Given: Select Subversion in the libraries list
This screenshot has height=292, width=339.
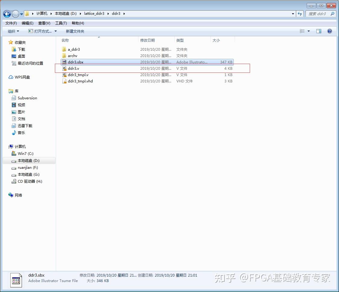Looking at the screenshot, I should pos(27,98).
